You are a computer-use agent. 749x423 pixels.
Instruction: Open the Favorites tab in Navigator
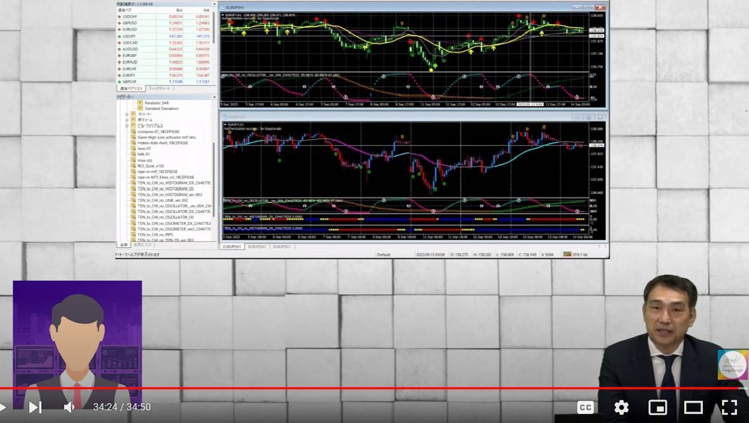(x=142, y=245)
